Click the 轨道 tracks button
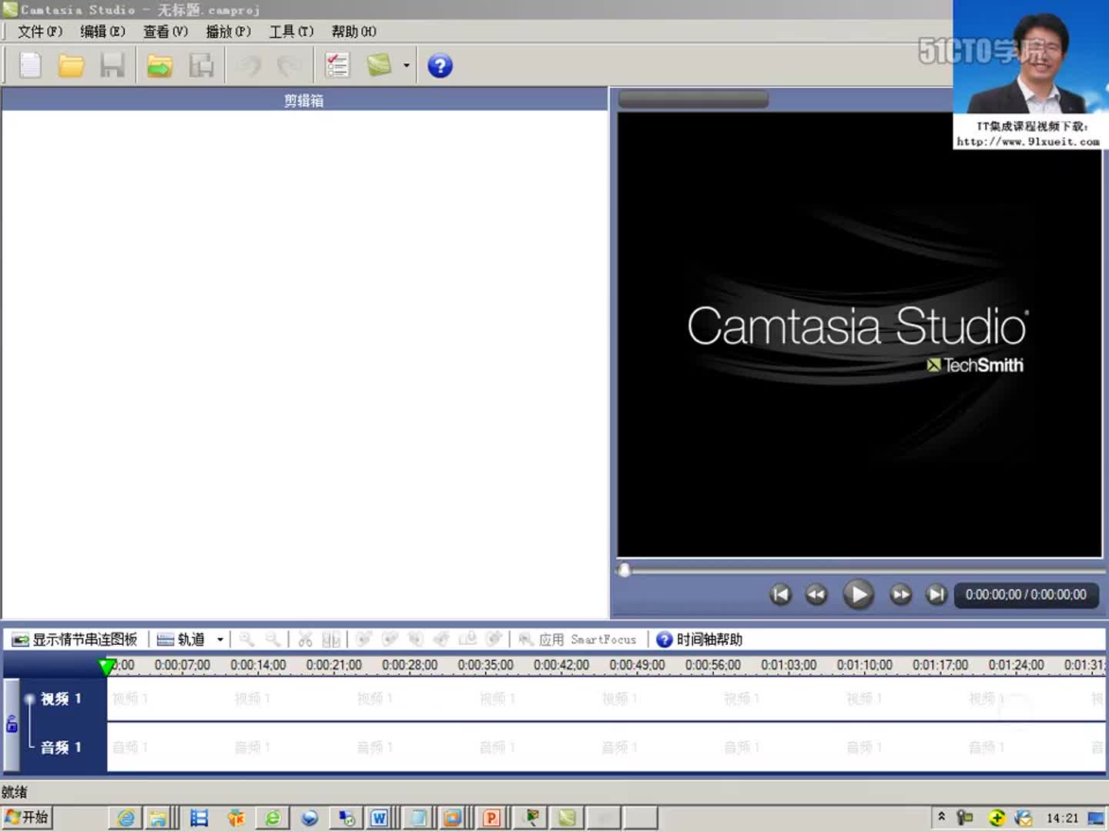Image resolution: width=1109 pixels, height=832 pixels. [x=181, y=639]
